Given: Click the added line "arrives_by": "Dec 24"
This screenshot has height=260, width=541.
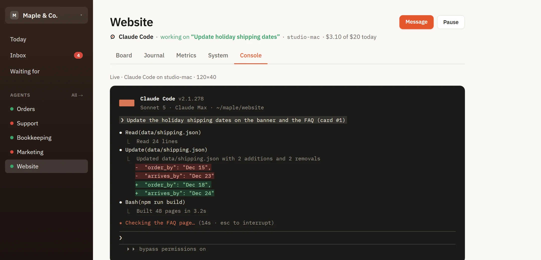Looking at the screenshot, I should click(x=175, y=193).
